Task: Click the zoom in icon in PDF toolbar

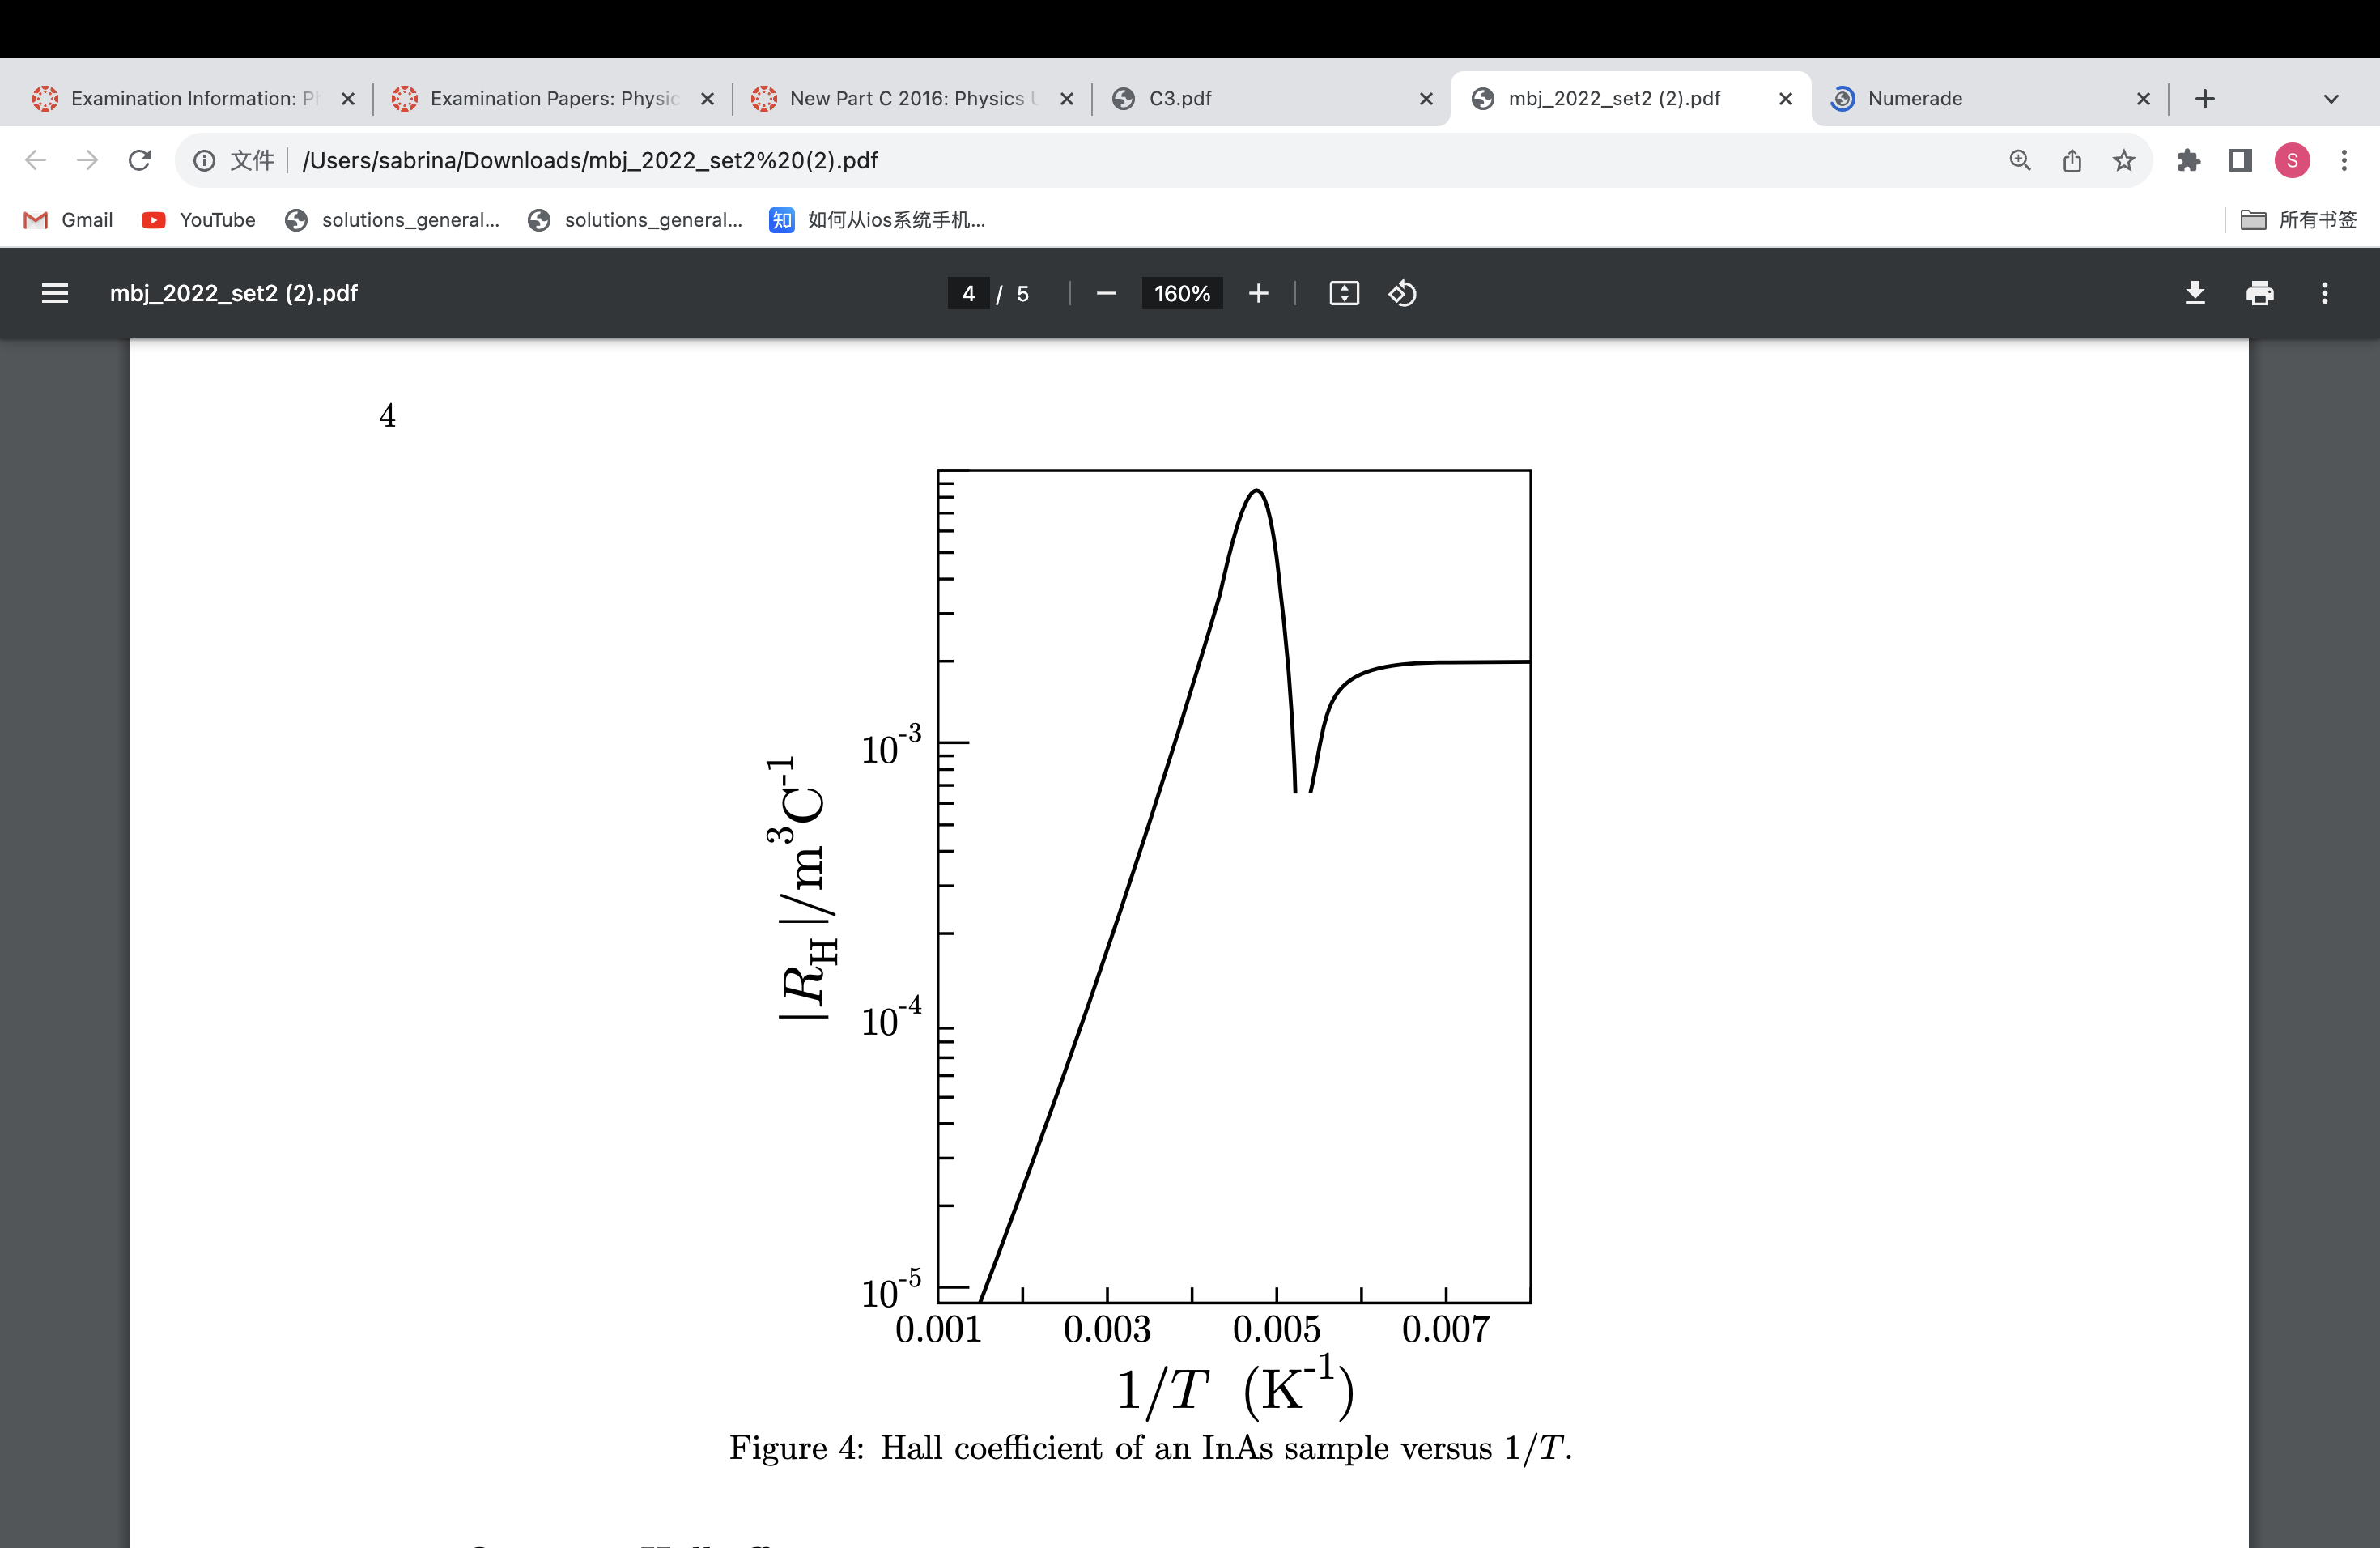Action: tap(1258, 293)
